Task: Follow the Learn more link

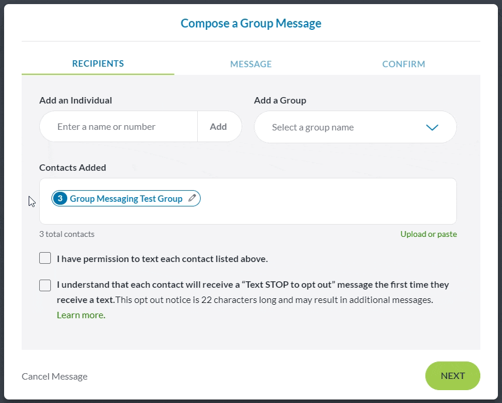Action: click(x=81, y=315)
